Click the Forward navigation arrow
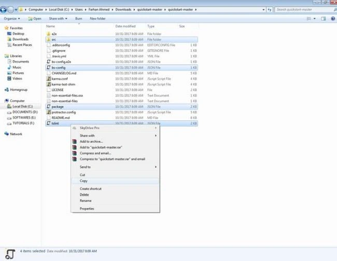The width and height of the screenshot is (337, 261). pos(11,10)
